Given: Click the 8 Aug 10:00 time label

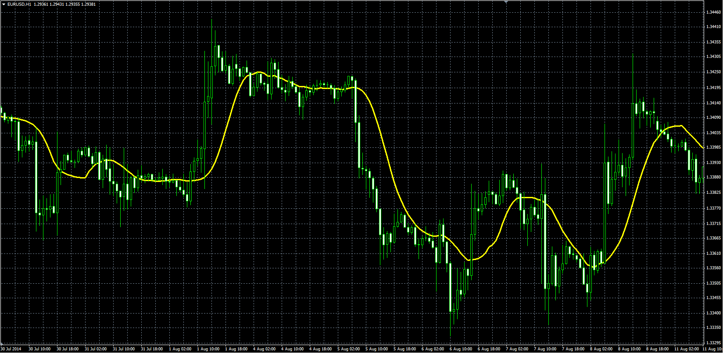Looking at the screenshot, I should pyautogui.click(x=629, y=349).
